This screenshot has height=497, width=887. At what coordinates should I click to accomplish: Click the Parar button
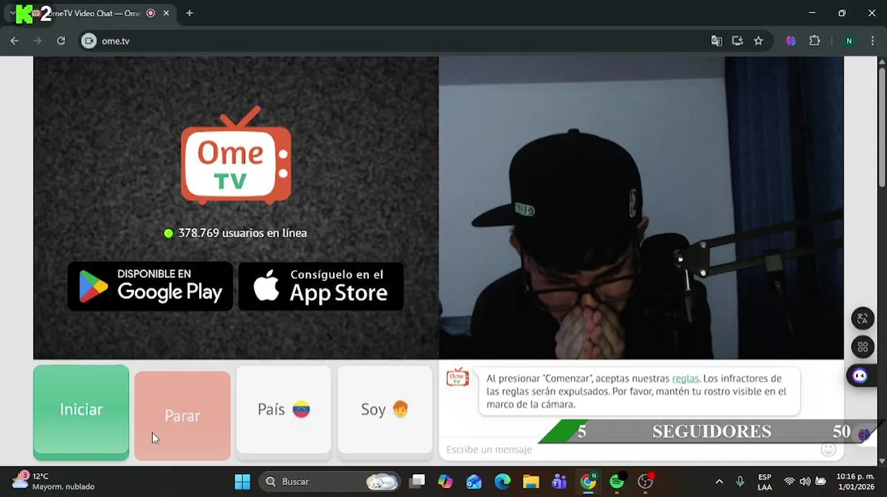coord(182,416)
